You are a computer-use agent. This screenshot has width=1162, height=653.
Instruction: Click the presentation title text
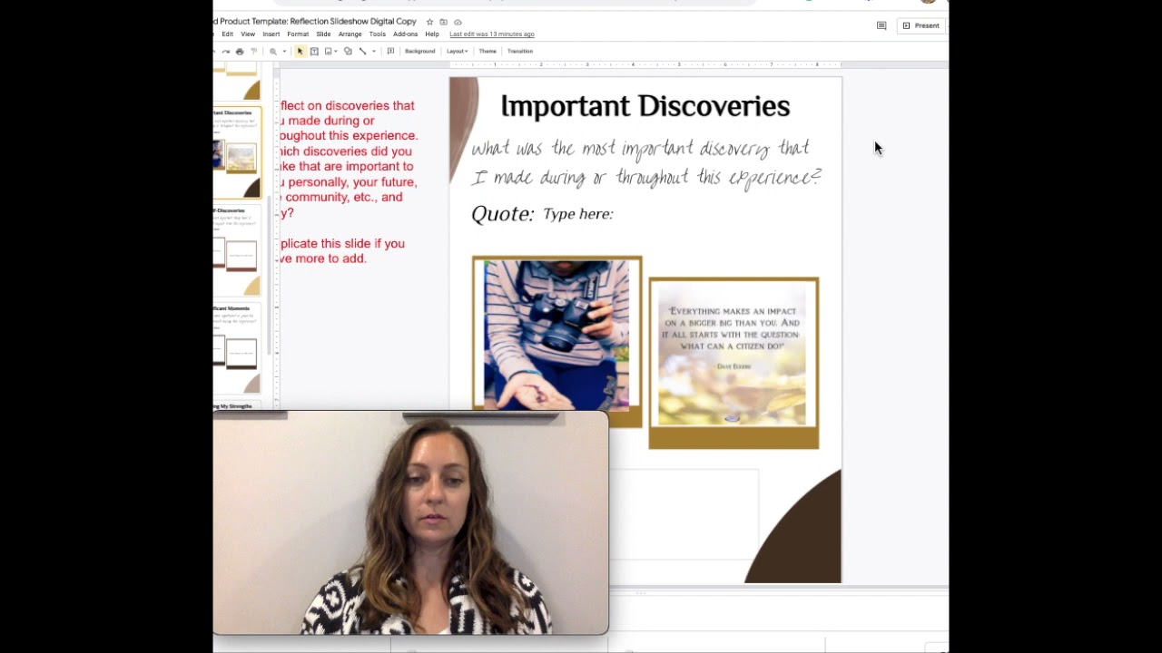click(315, 21)
